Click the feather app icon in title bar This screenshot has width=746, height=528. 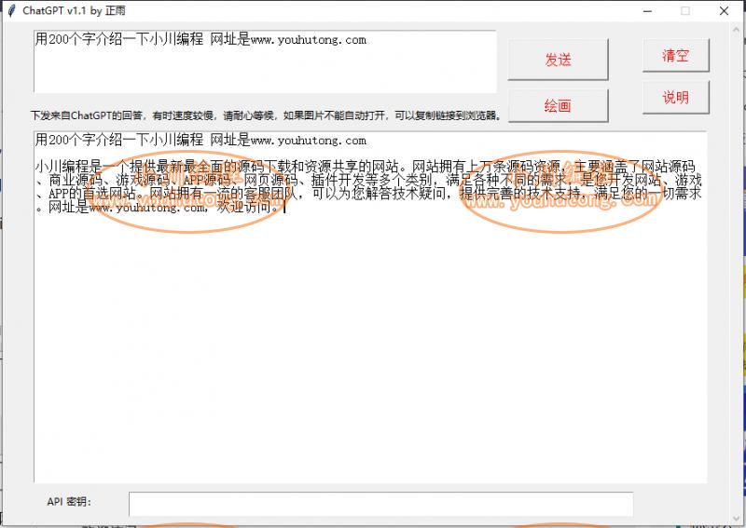pyautogui.click(x=11, y=10)
